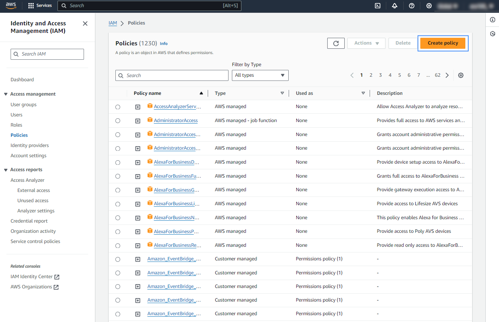499x322 pixels.
Task: Expand the AdministratorAccess policy row details
Action: 138,121
